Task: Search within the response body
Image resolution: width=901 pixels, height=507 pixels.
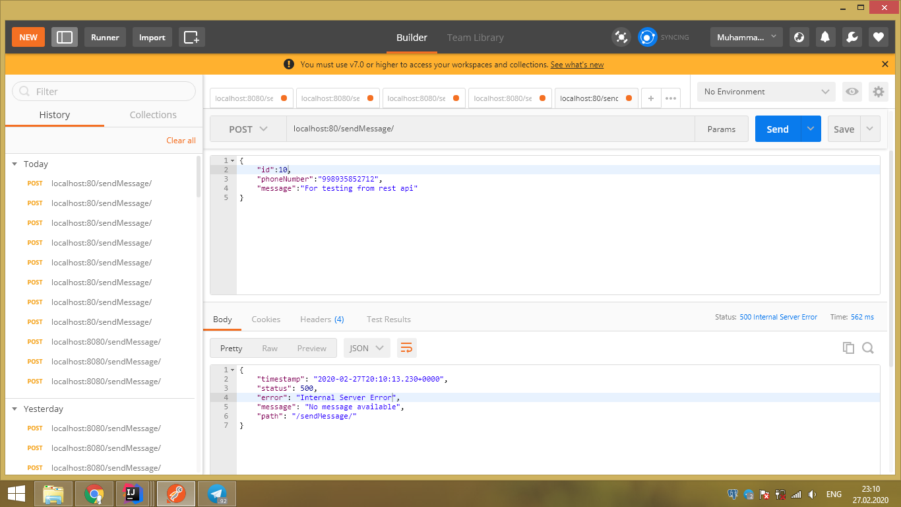Action: coord(868,348)
